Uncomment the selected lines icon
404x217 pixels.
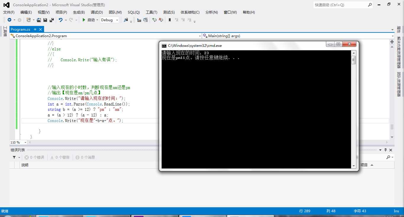[161, 20]
